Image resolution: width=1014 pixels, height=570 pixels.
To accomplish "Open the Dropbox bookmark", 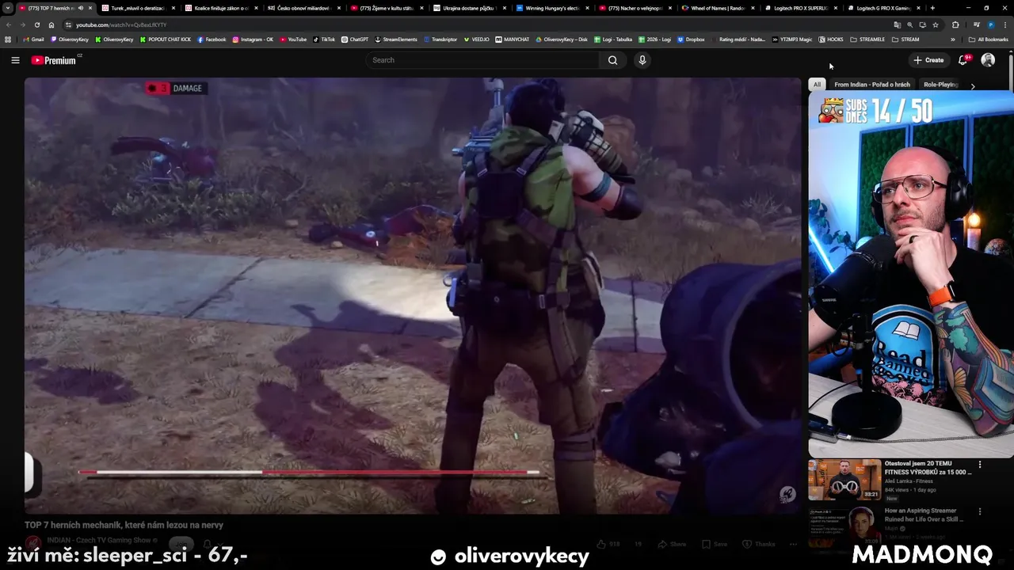I will [691, 40].
